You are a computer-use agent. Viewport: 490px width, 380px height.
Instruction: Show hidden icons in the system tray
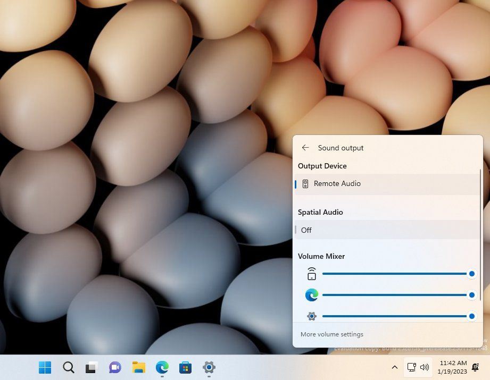click(394, 367)
